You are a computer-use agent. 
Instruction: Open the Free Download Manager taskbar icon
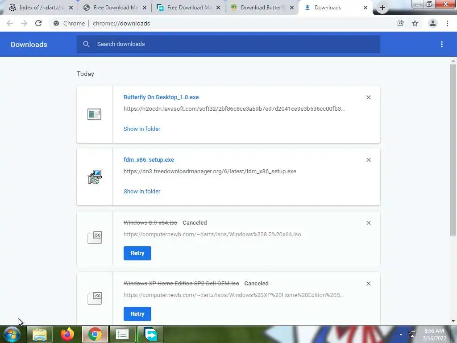[x=150, y=334]
